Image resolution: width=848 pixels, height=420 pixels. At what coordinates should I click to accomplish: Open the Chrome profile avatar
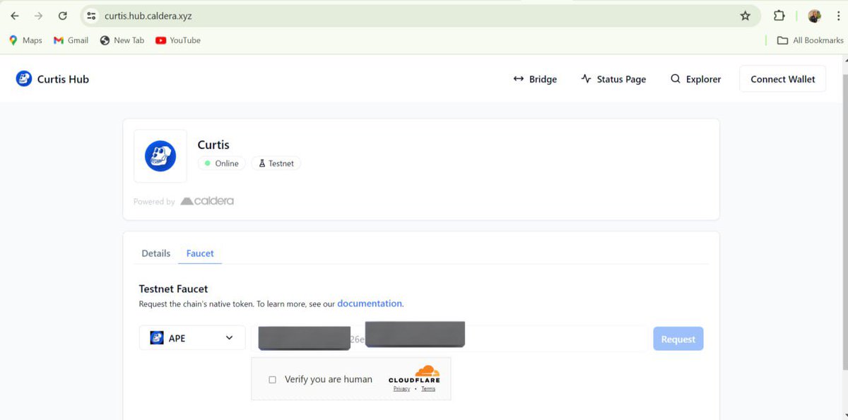point(815,16)
